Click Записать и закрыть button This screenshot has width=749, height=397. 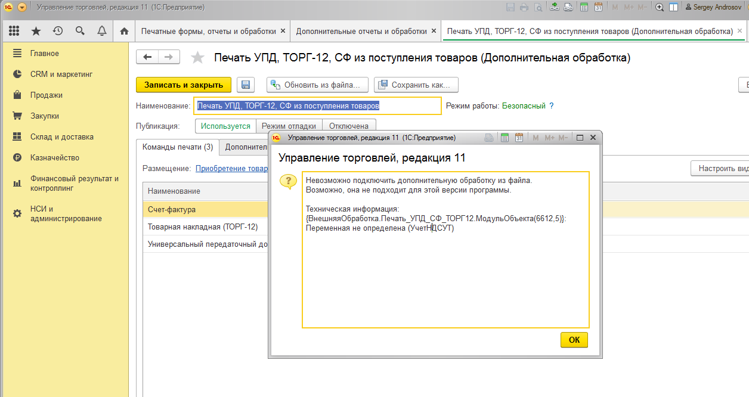click(x=184, y=85)
